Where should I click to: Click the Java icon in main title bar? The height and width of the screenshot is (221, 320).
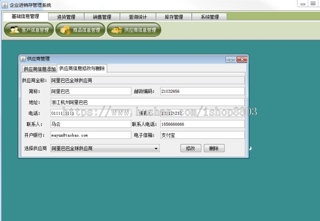coord(5,5)
